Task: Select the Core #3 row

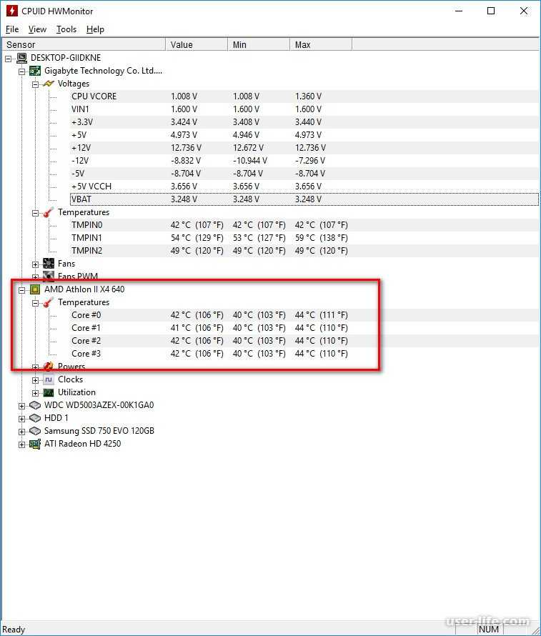Action: [304, 354]
